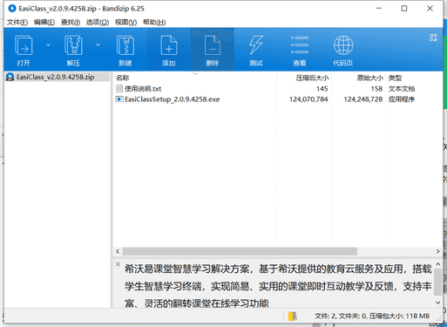Viewport: 447px width, 327px height.
Task: Maximize the Bandizip window
Action: pos(404,9)
